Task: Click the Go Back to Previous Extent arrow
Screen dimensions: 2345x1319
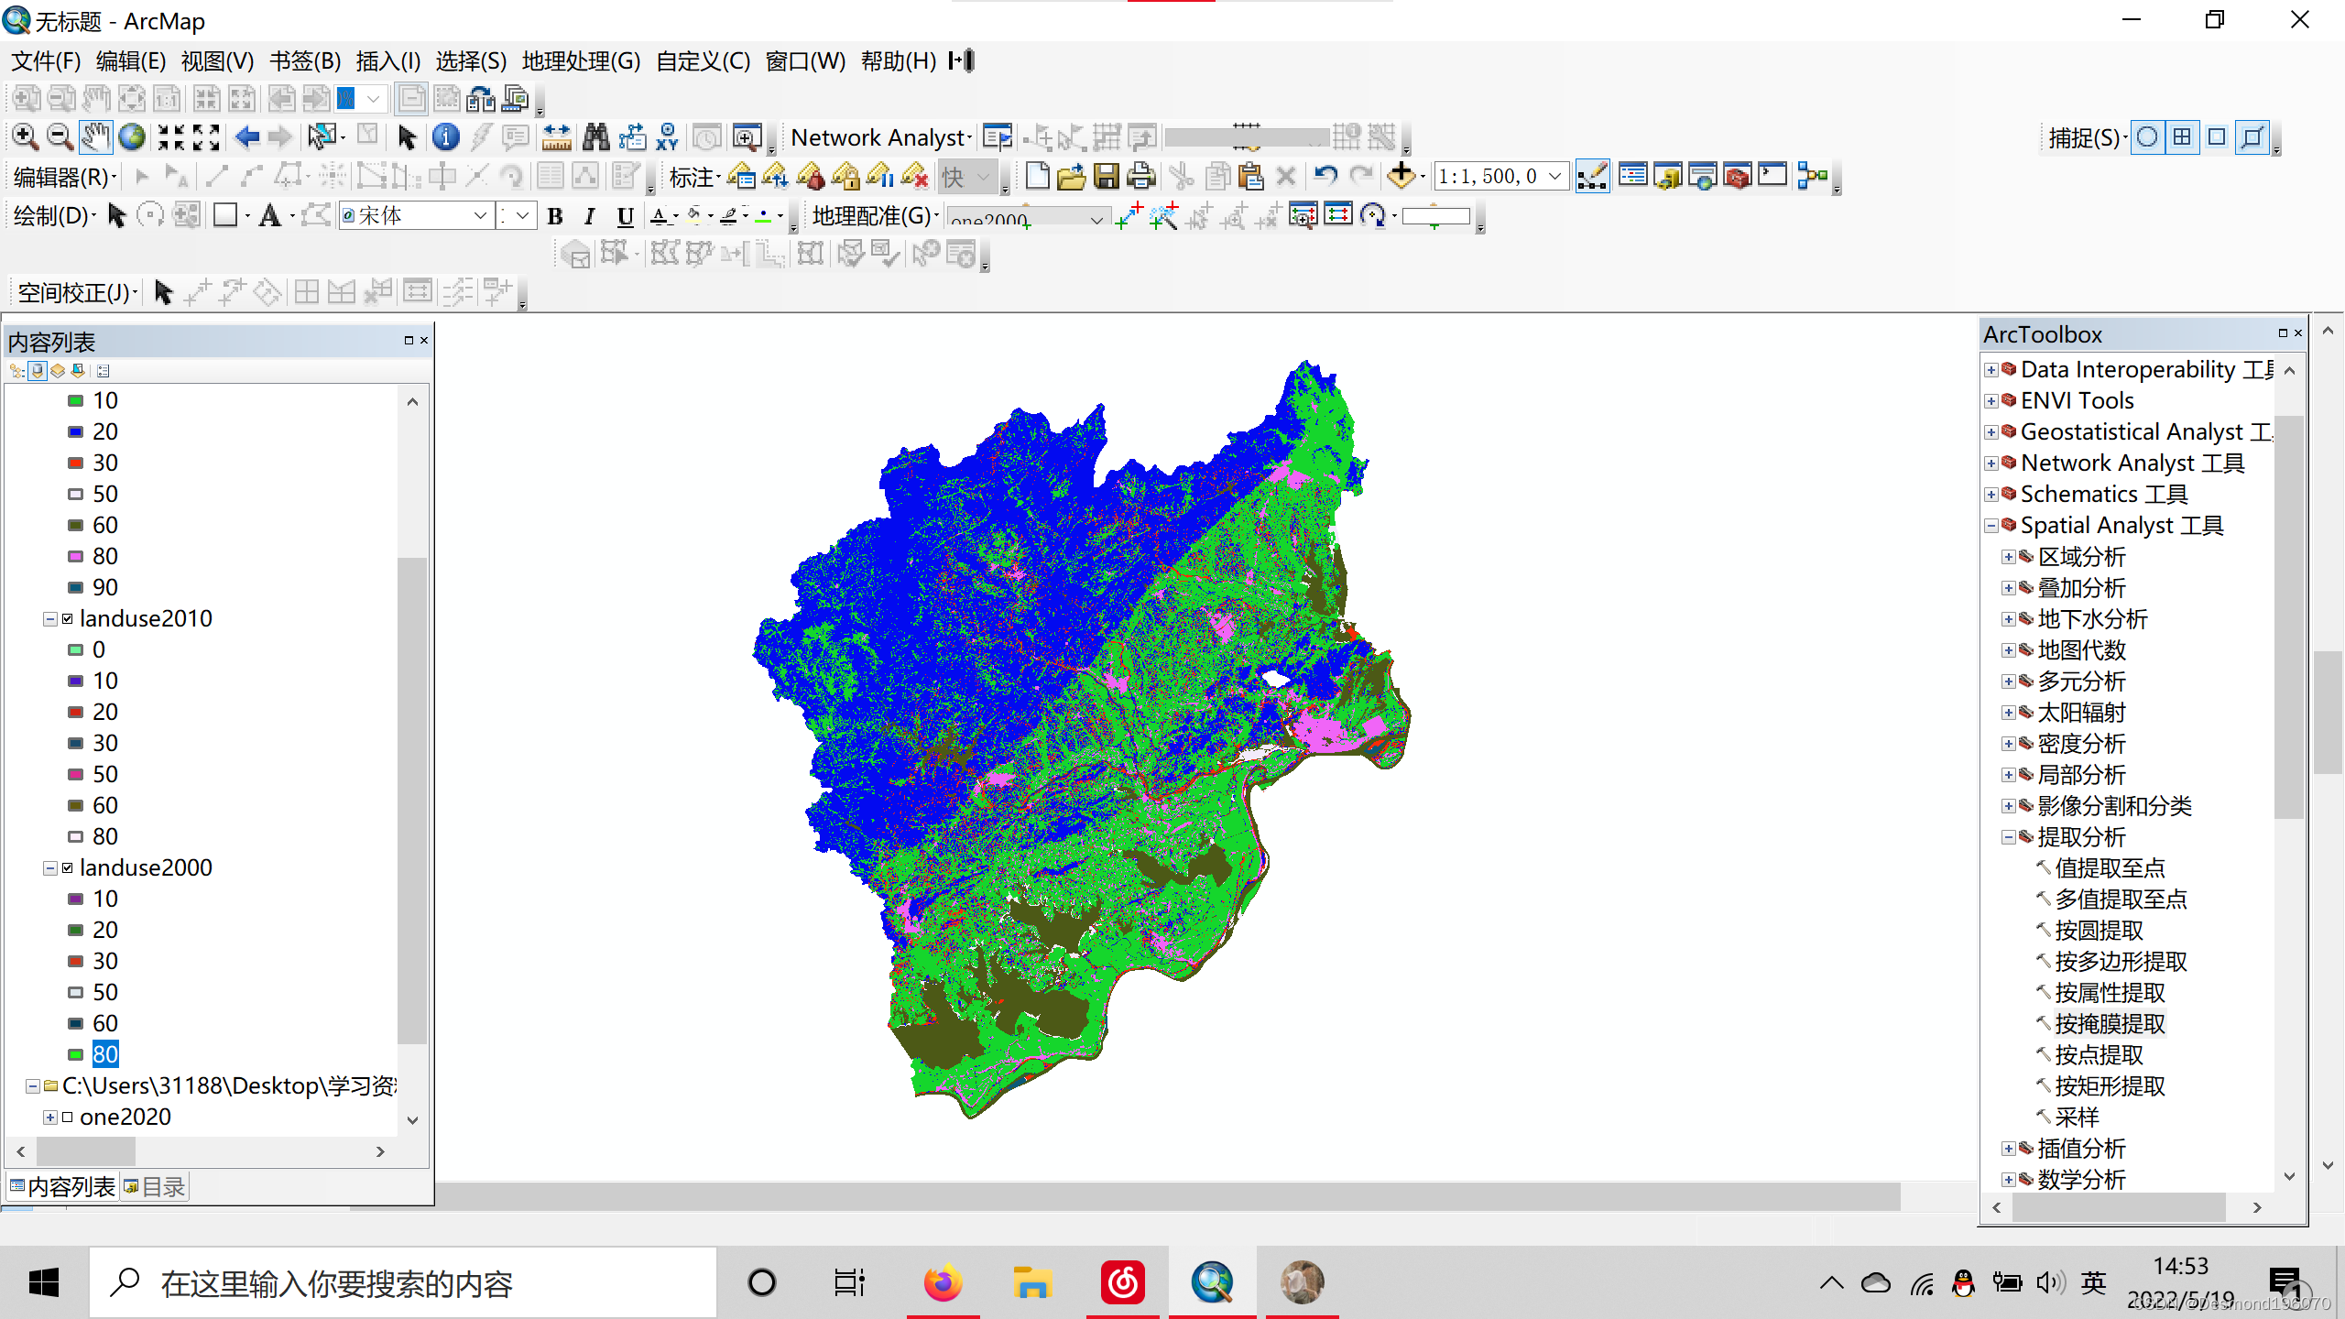Action: tap(247, 137)
